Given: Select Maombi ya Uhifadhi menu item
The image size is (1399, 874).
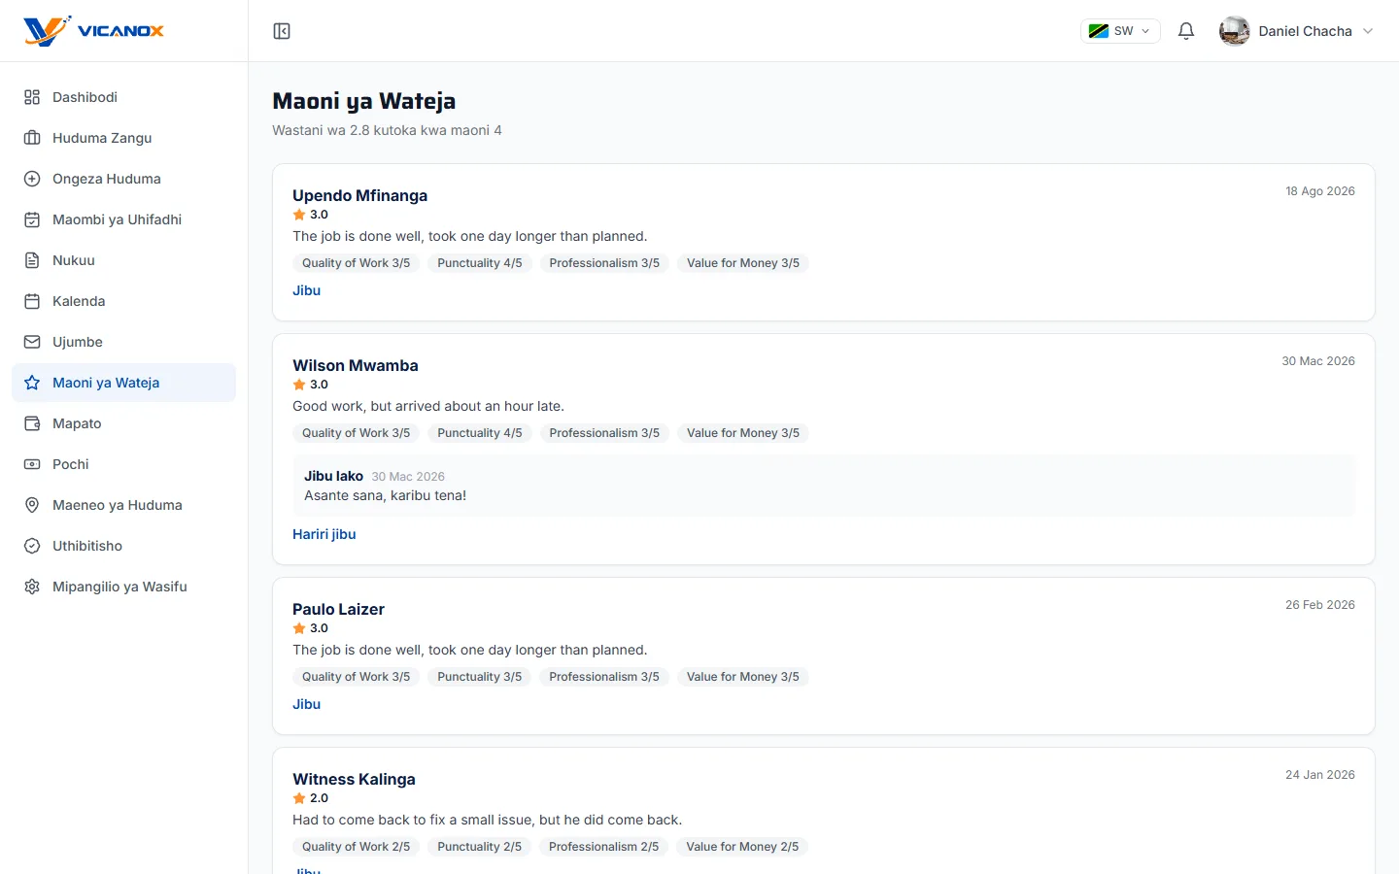Looking at the screenshot, I should tap(123, 219).
